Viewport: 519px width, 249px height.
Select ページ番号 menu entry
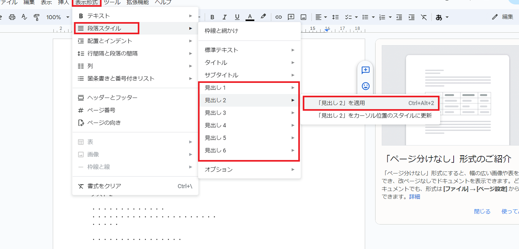(135, 110)
